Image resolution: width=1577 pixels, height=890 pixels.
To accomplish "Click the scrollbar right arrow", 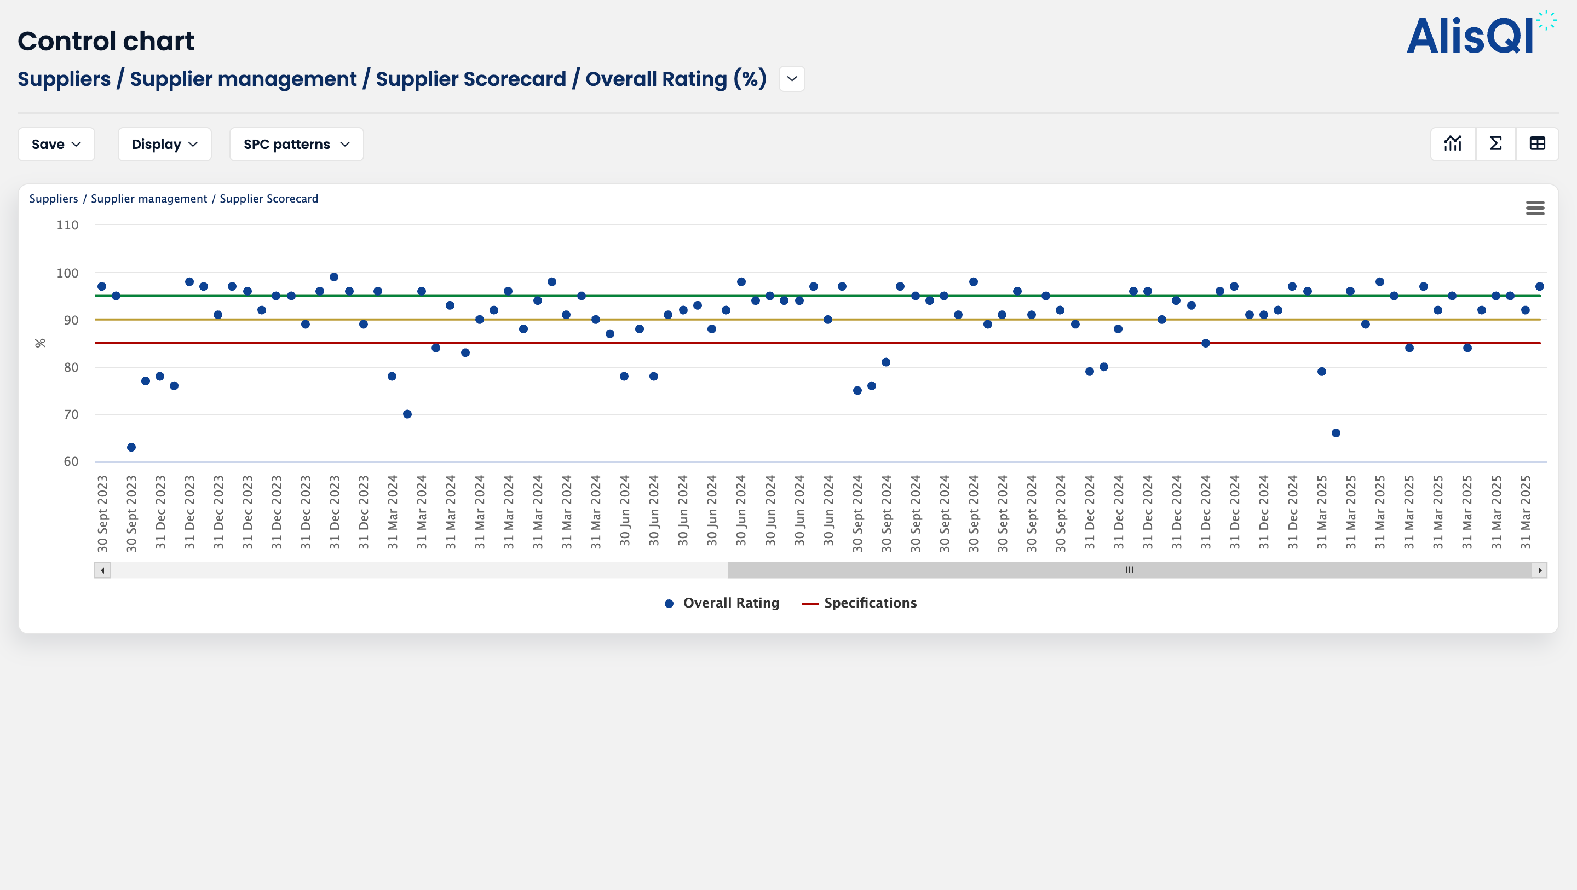I will (x=1540, y=570).
